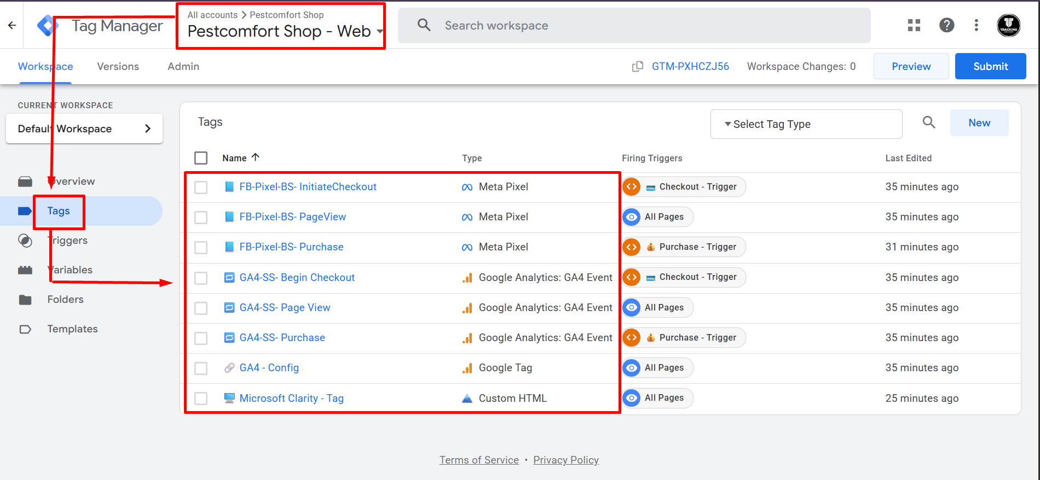Open the Microsoft Clarity - Tag link
This screenshot has width=1040, height=480.
[x=292, y=399]
